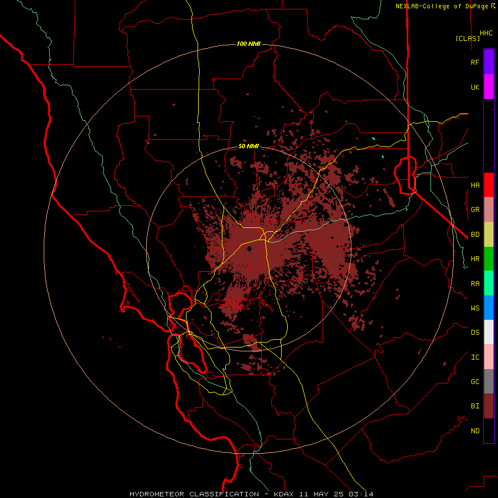This screenshot has height=498, width=498.
Task: Click the 03:14 timestamp in the caption
Action: [360, 494]
